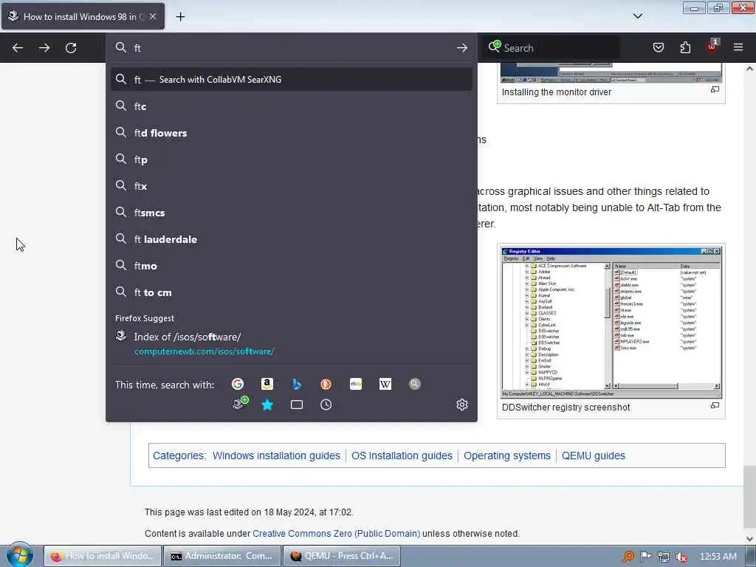The height and width of the screenshot is (567, 756).
Task: Search history with the clock icon
Action: pos(326,405)
